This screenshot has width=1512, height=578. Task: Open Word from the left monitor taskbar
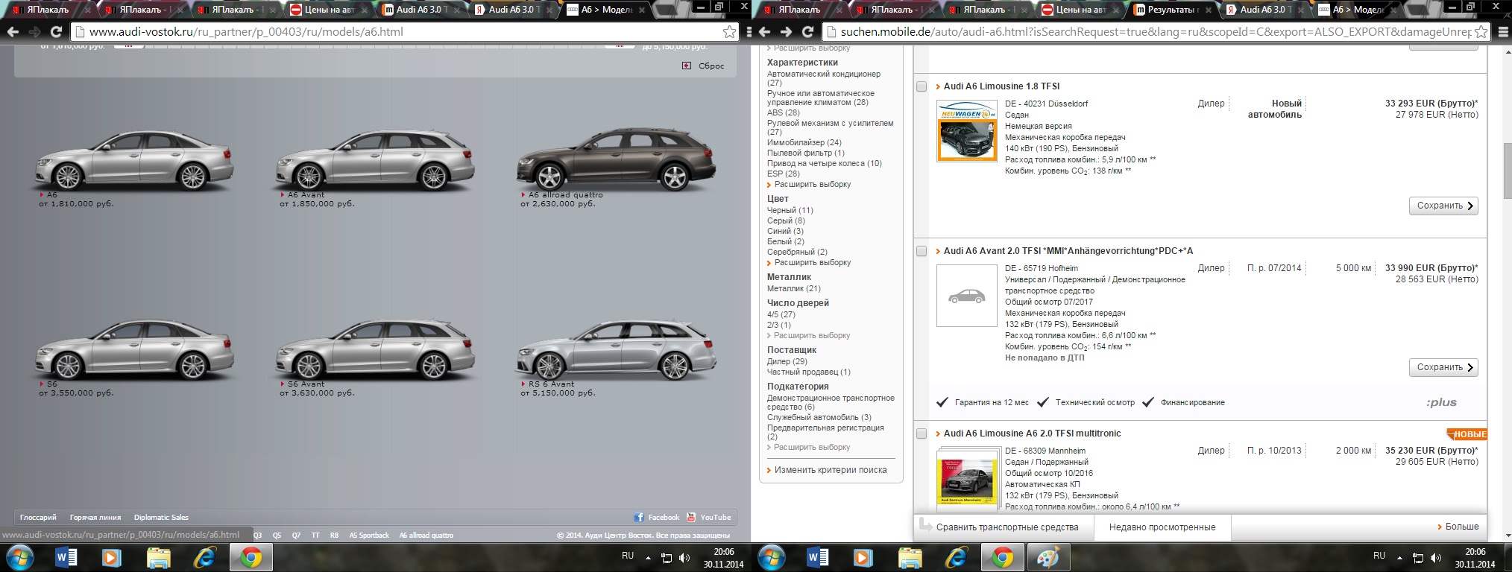click(66, 557)
